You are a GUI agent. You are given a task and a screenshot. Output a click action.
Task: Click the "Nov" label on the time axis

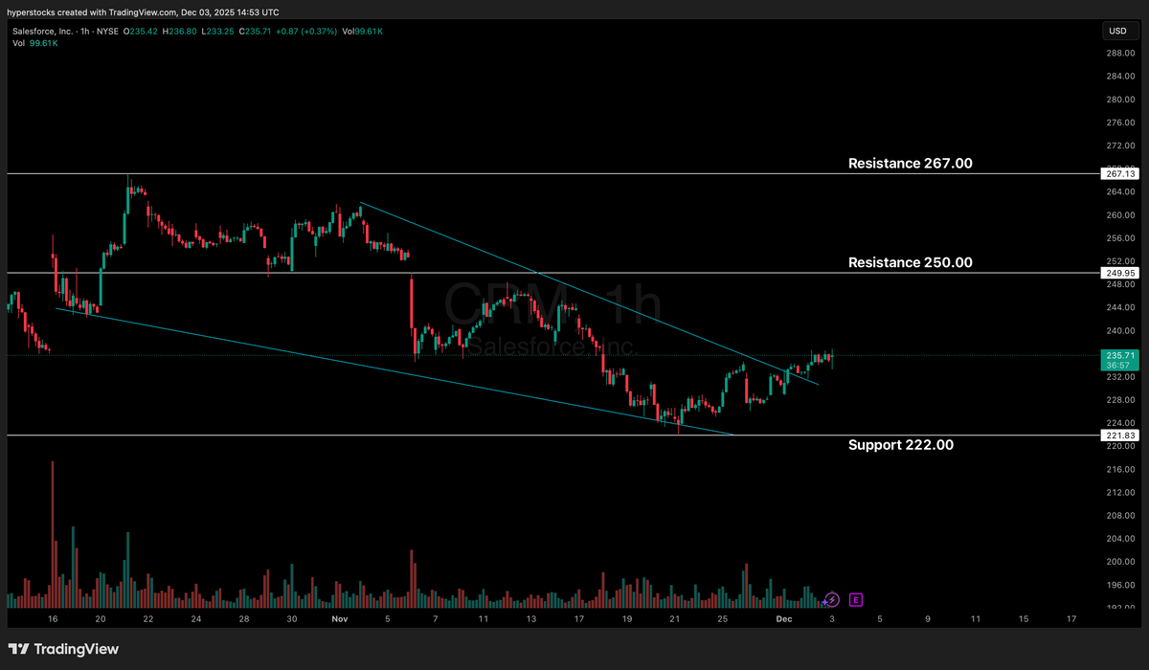pos(339,619)
